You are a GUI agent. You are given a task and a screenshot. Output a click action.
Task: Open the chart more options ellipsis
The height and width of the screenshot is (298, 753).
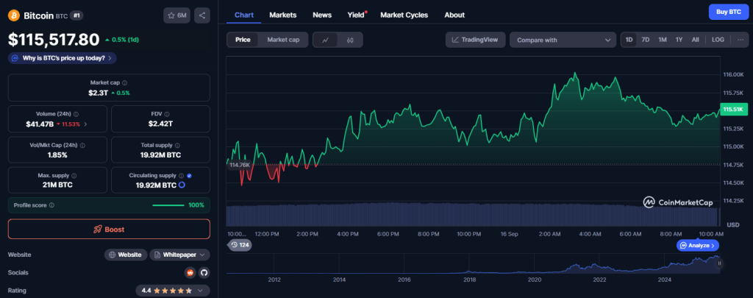[740, 40]
